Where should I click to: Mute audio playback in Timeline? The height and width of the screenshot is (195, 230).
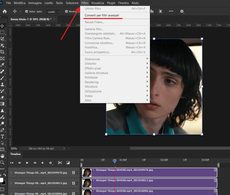pos(42,163)
